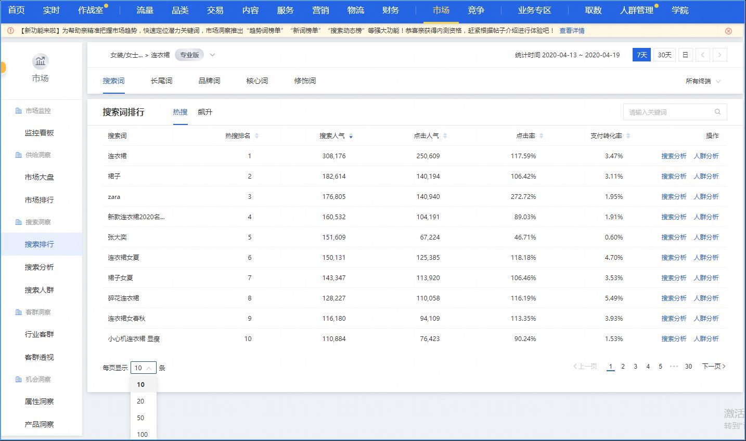Open 监控看板 in sidebar

tap(40, 133)
